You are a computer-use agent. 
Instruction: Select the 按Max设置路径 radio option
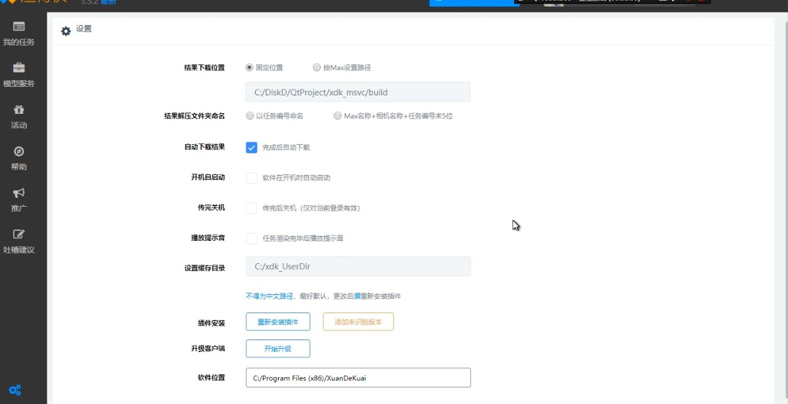coord(317,67)
